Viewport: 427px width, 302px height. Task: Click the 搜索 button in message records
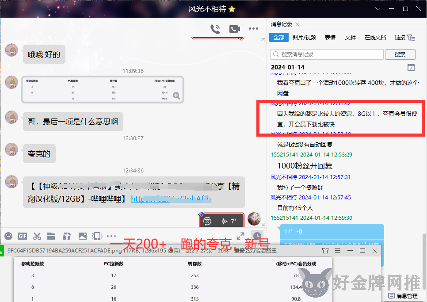(400, 54)
